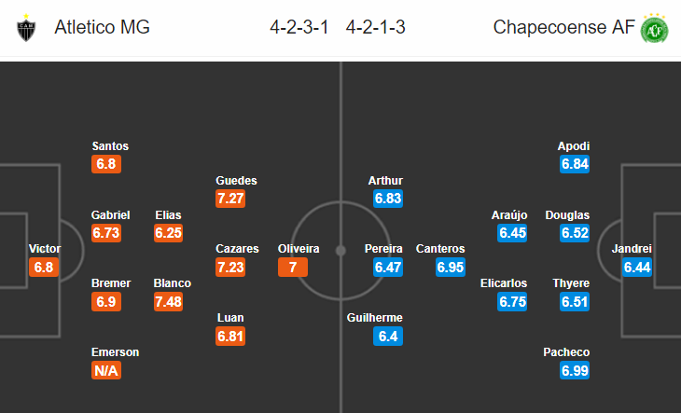Click the Chapecoense AF green crest icon

click(655, 29)
